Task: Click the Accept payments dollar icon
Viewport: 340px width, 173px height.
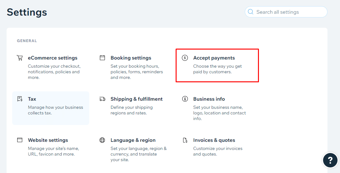Action: click(185, 58)
